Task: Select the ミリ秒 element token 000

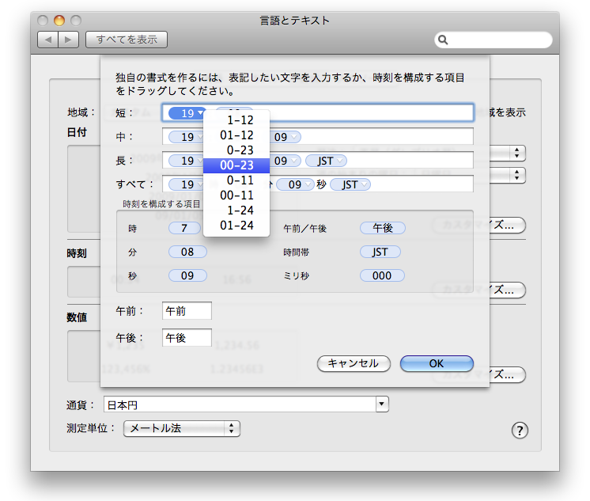Action: tap(382, 275)
